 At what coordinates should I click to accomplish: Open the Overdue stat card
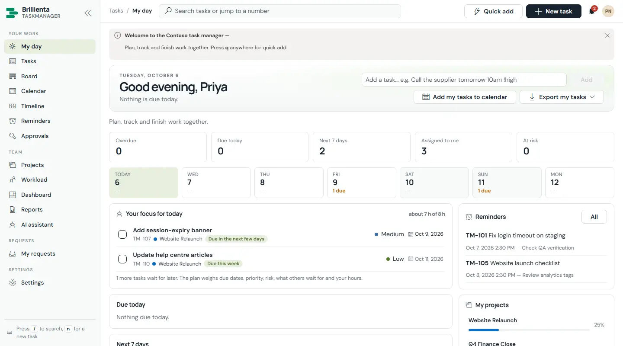[x=158, y=147]
